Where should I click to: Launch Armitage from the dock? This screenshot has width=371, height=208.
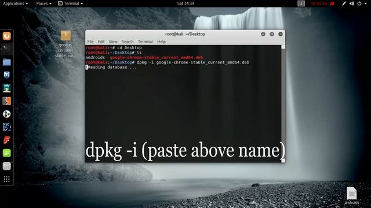(6, 88)
